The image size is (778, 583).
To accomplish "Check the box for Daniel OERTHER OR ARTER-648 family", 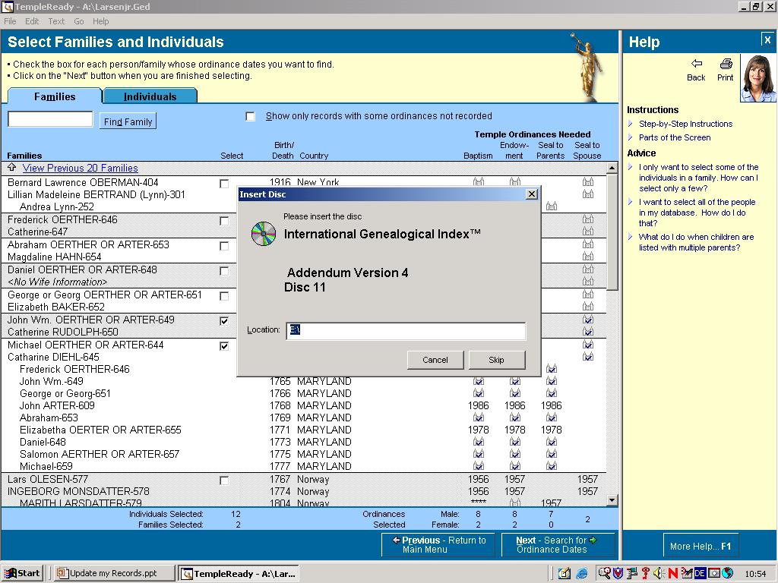I will pyautogui.click(x=224, y=271).
